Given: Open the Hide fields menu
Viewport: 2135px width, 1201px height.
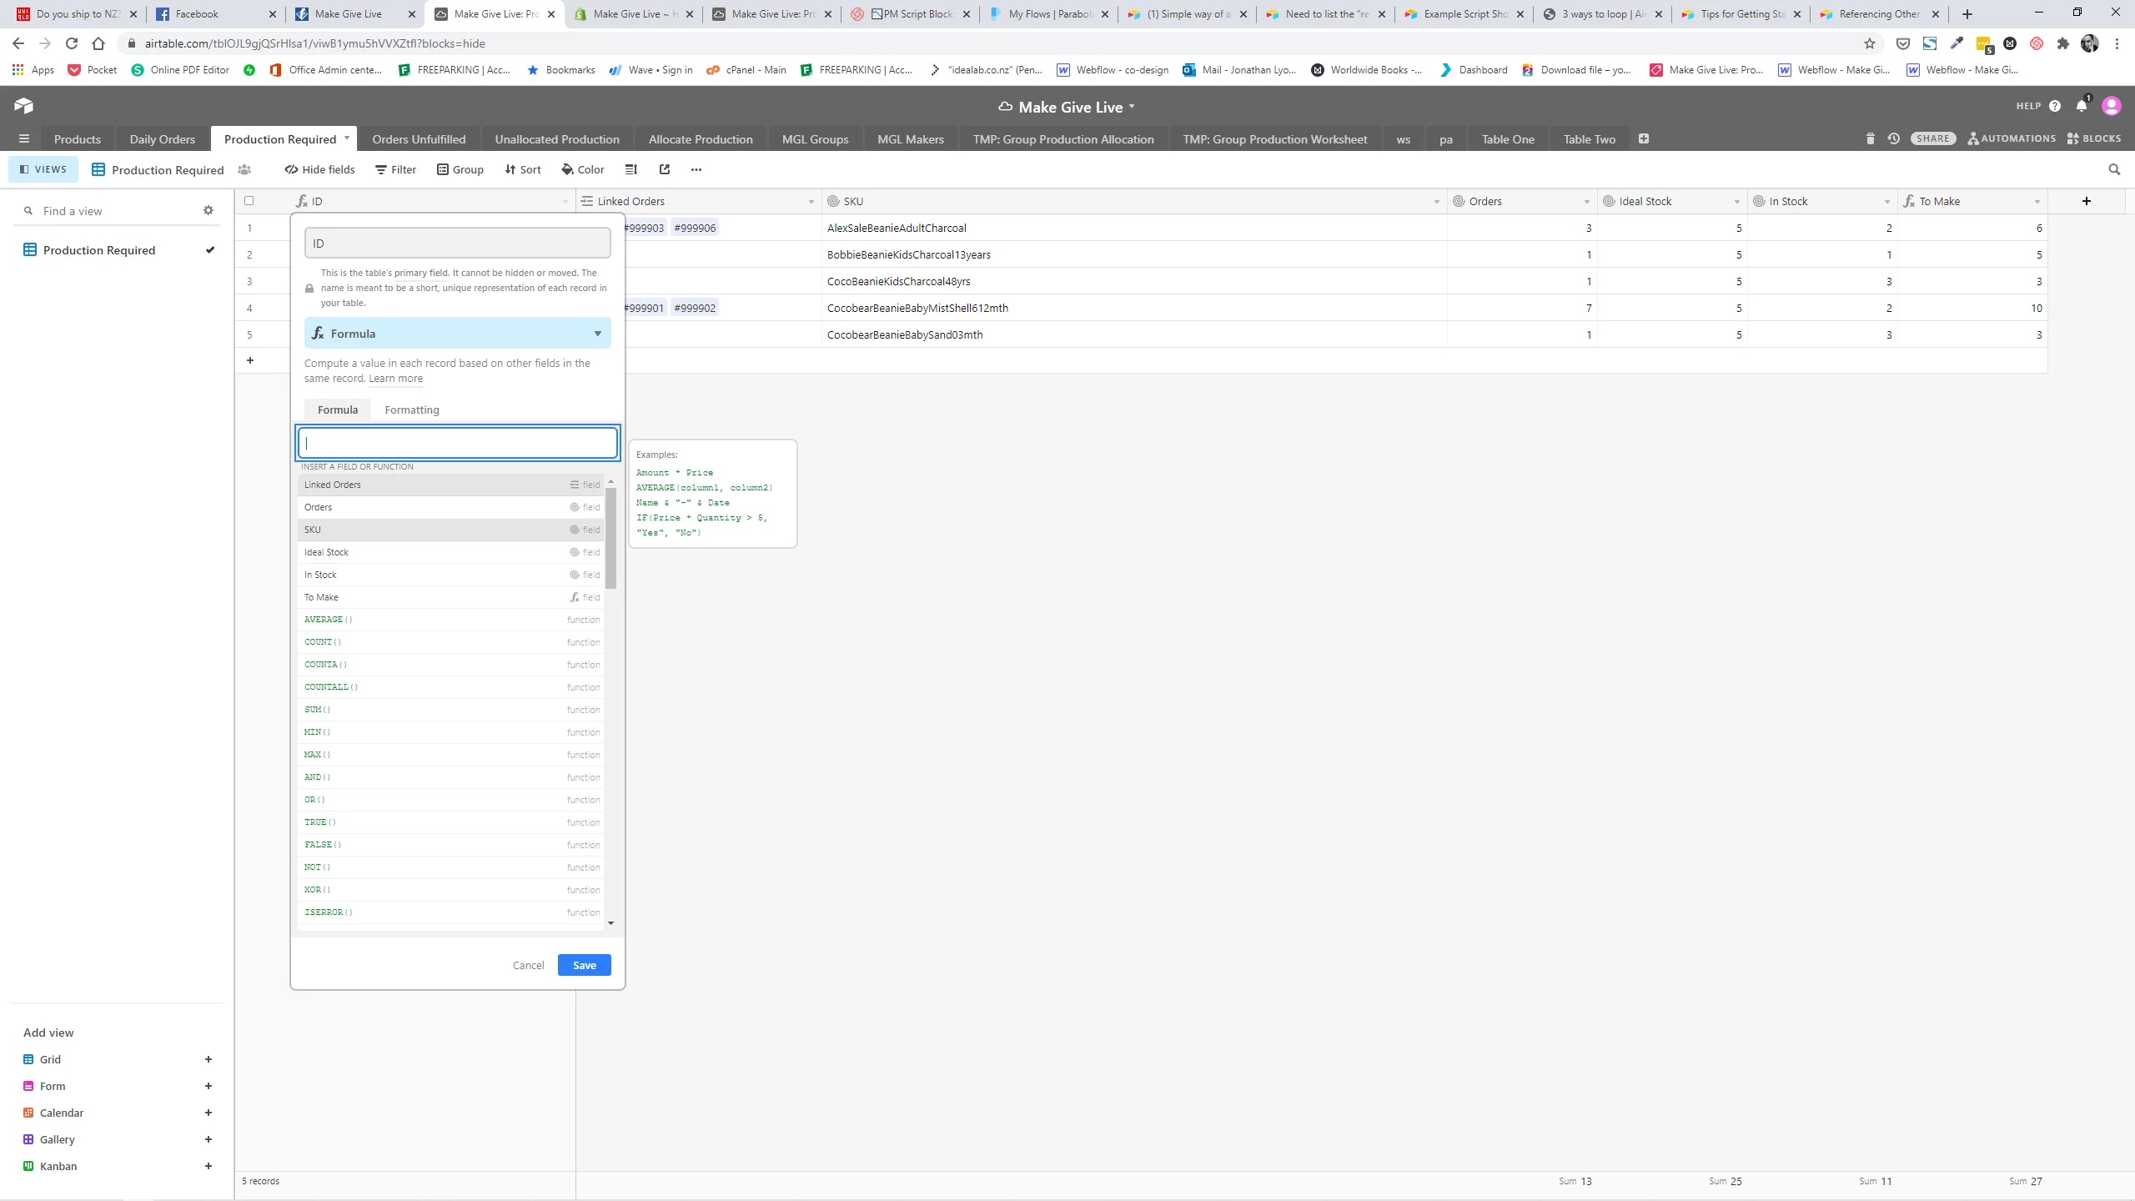Looking at the screenshot, I should click(319, 169).
